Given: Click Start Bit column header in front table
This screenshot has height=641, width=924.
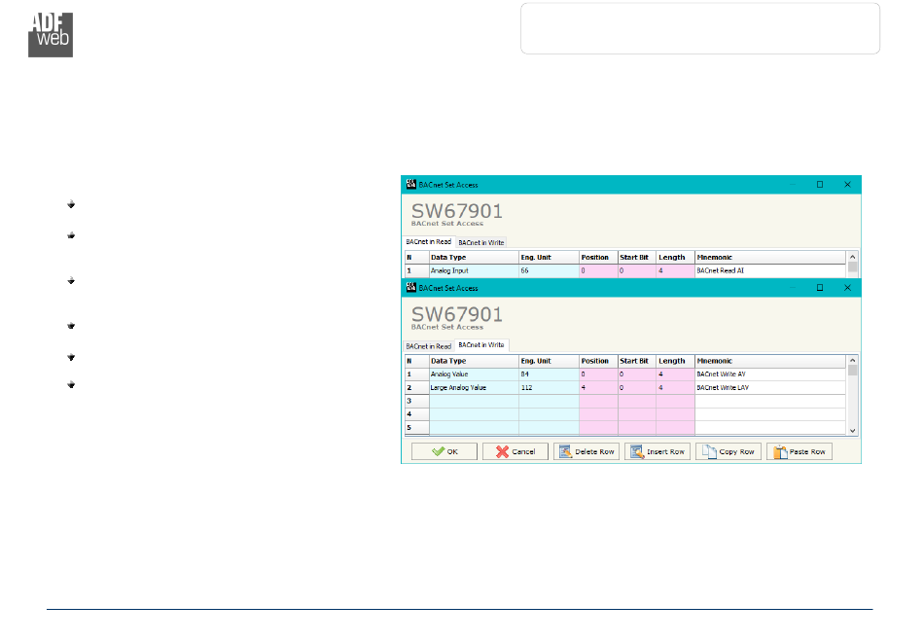Looking at the screenshot, I should pos(637,361).
